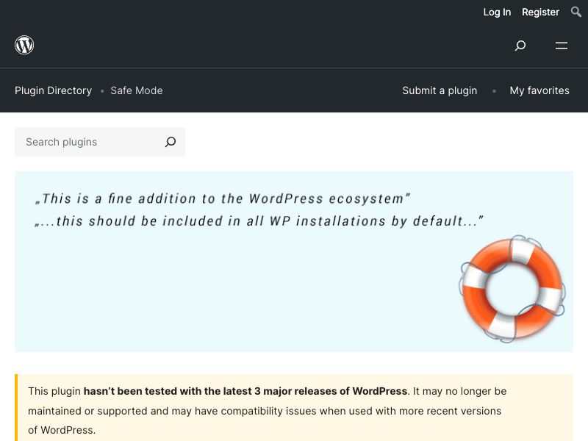Click the Log In link

497,12
